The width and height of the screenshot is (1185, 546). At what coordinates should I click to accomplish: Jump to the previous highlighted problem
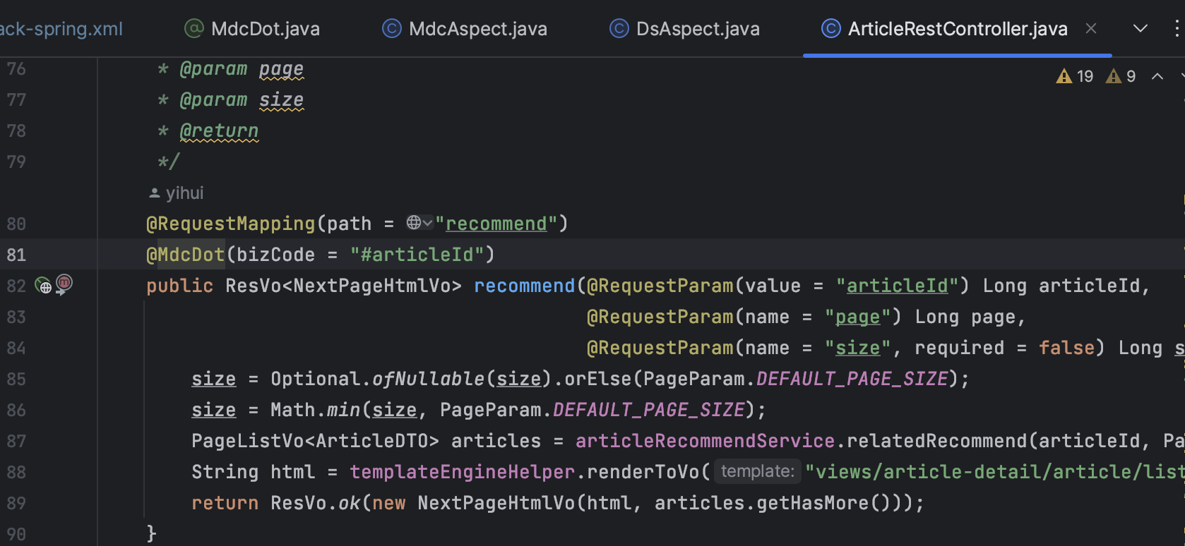click(1157, 76)
